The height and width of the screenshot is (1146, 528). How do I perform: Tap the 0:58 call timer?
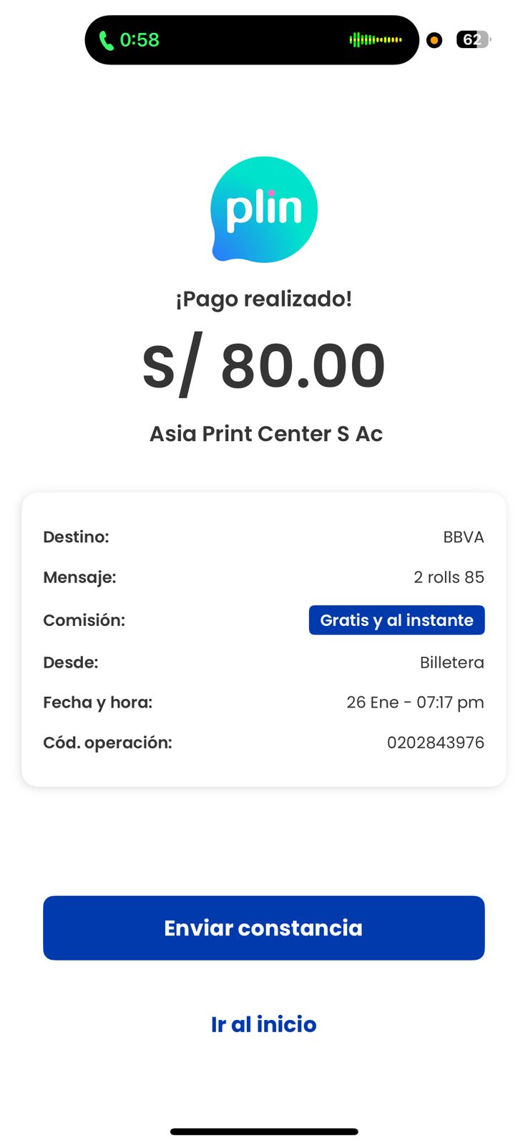(x=140, y=40)
